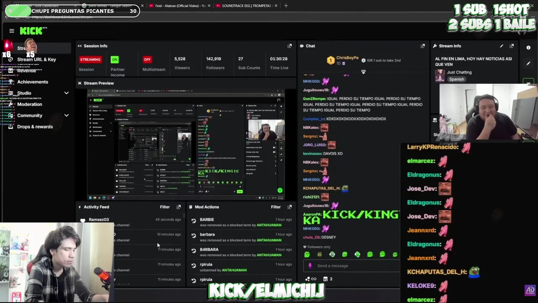
Task: Open the Mod Actions Filter
Action: point(276,207)
